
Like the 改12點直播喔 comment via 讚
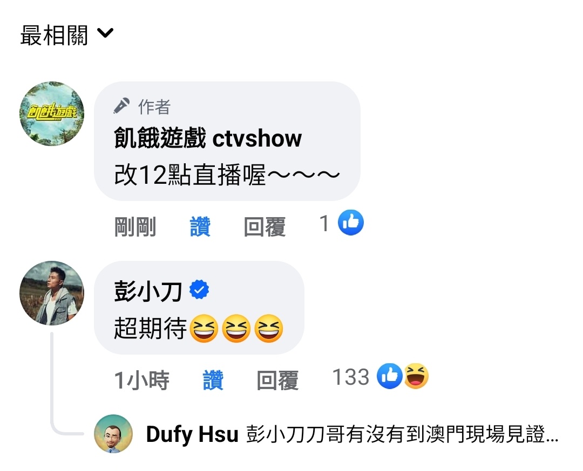pos(200,226)
